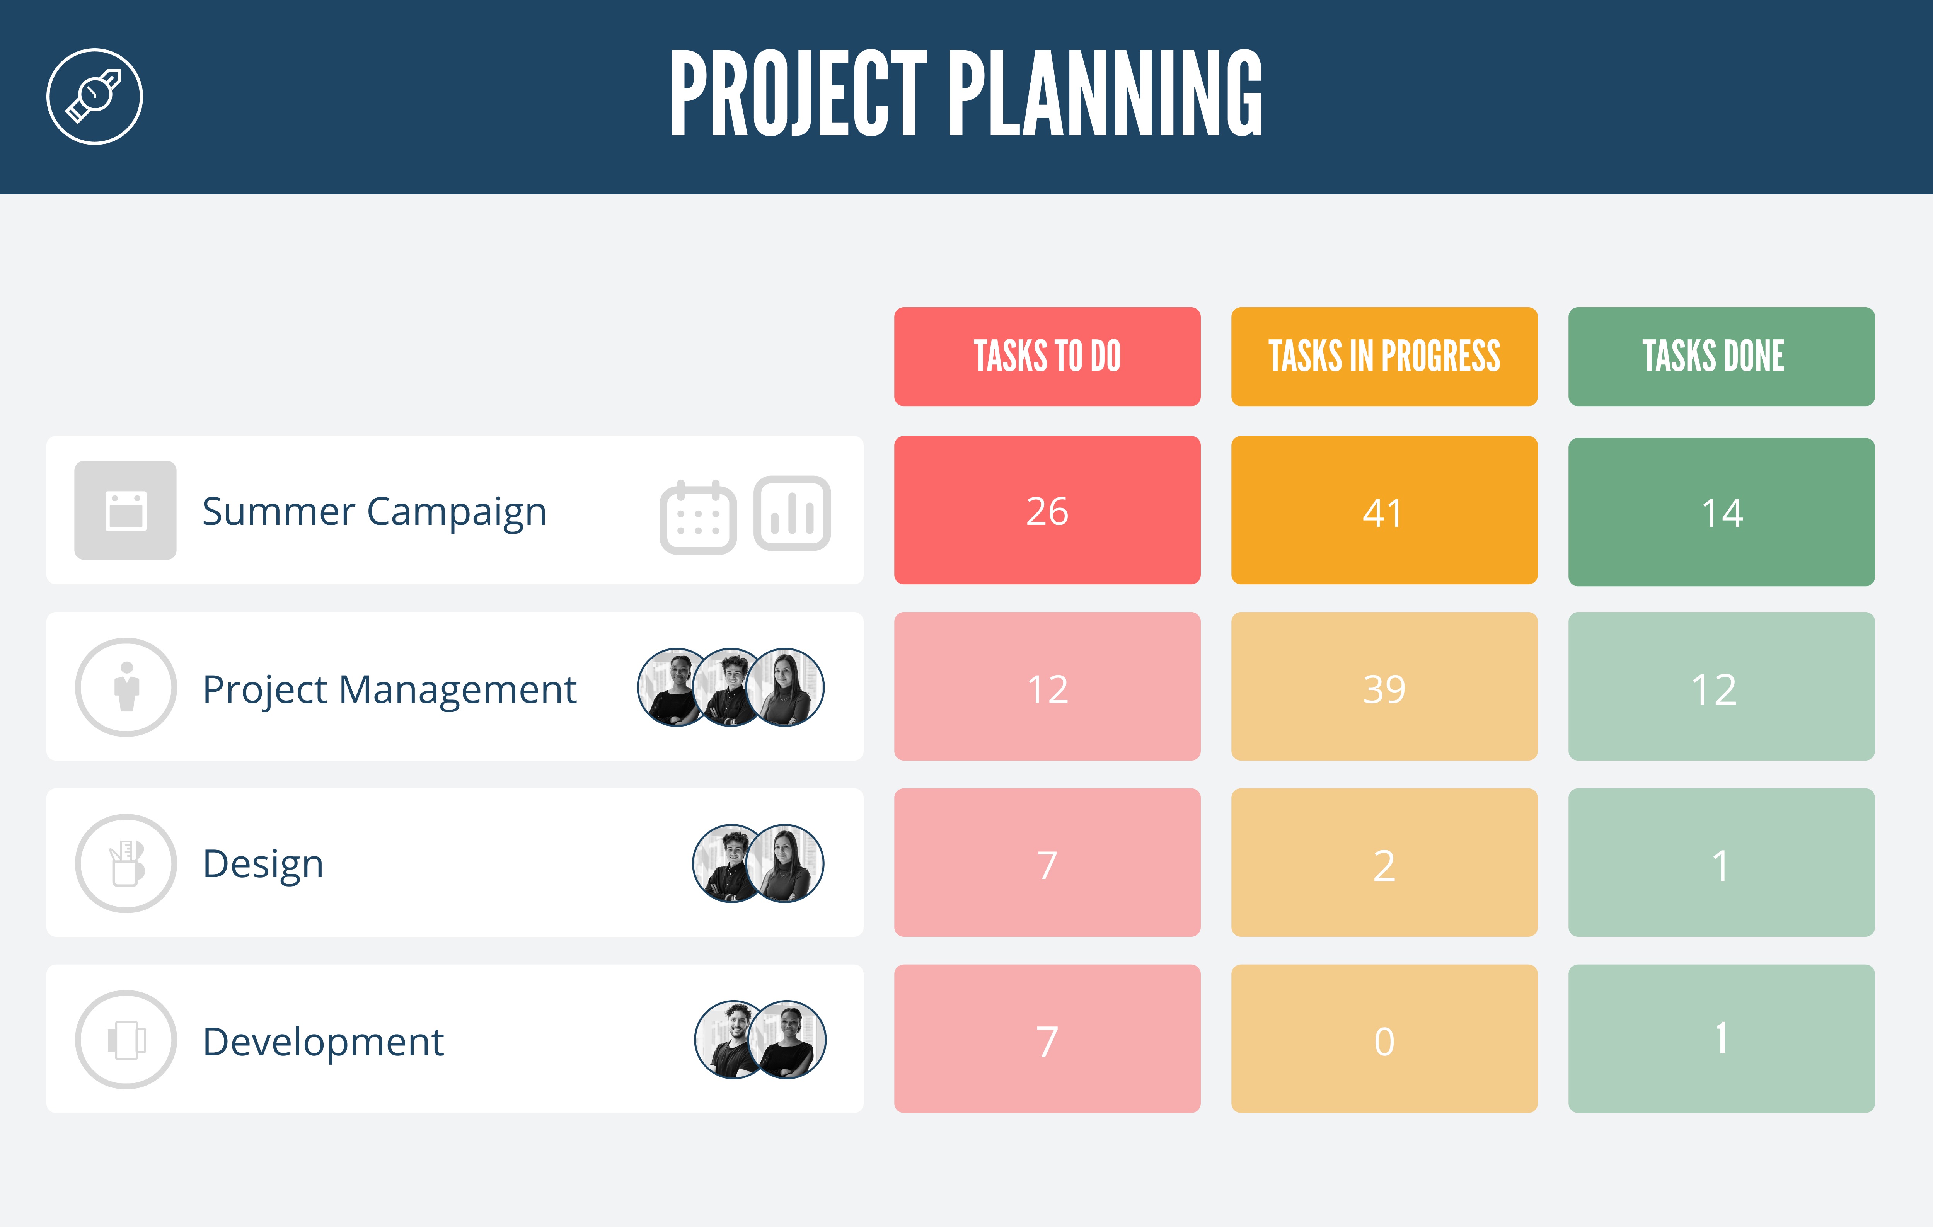Click the wristwatch logo icon in header
This screenshot has height=1227, width=1933.
95,96
